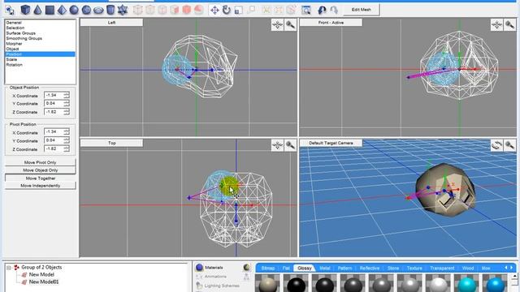Open the Bitmap materials tab
520x292 pixels.
268,268
